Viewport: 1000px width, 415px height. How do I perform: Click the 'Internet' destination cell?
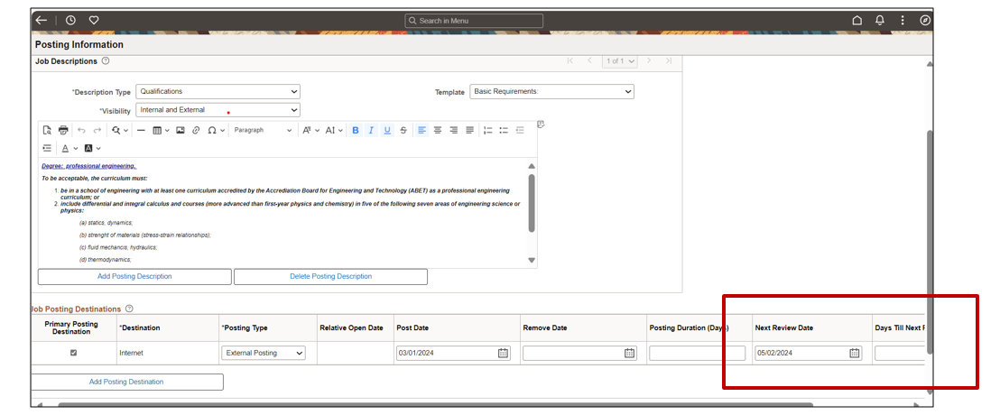tap(130, 353)
